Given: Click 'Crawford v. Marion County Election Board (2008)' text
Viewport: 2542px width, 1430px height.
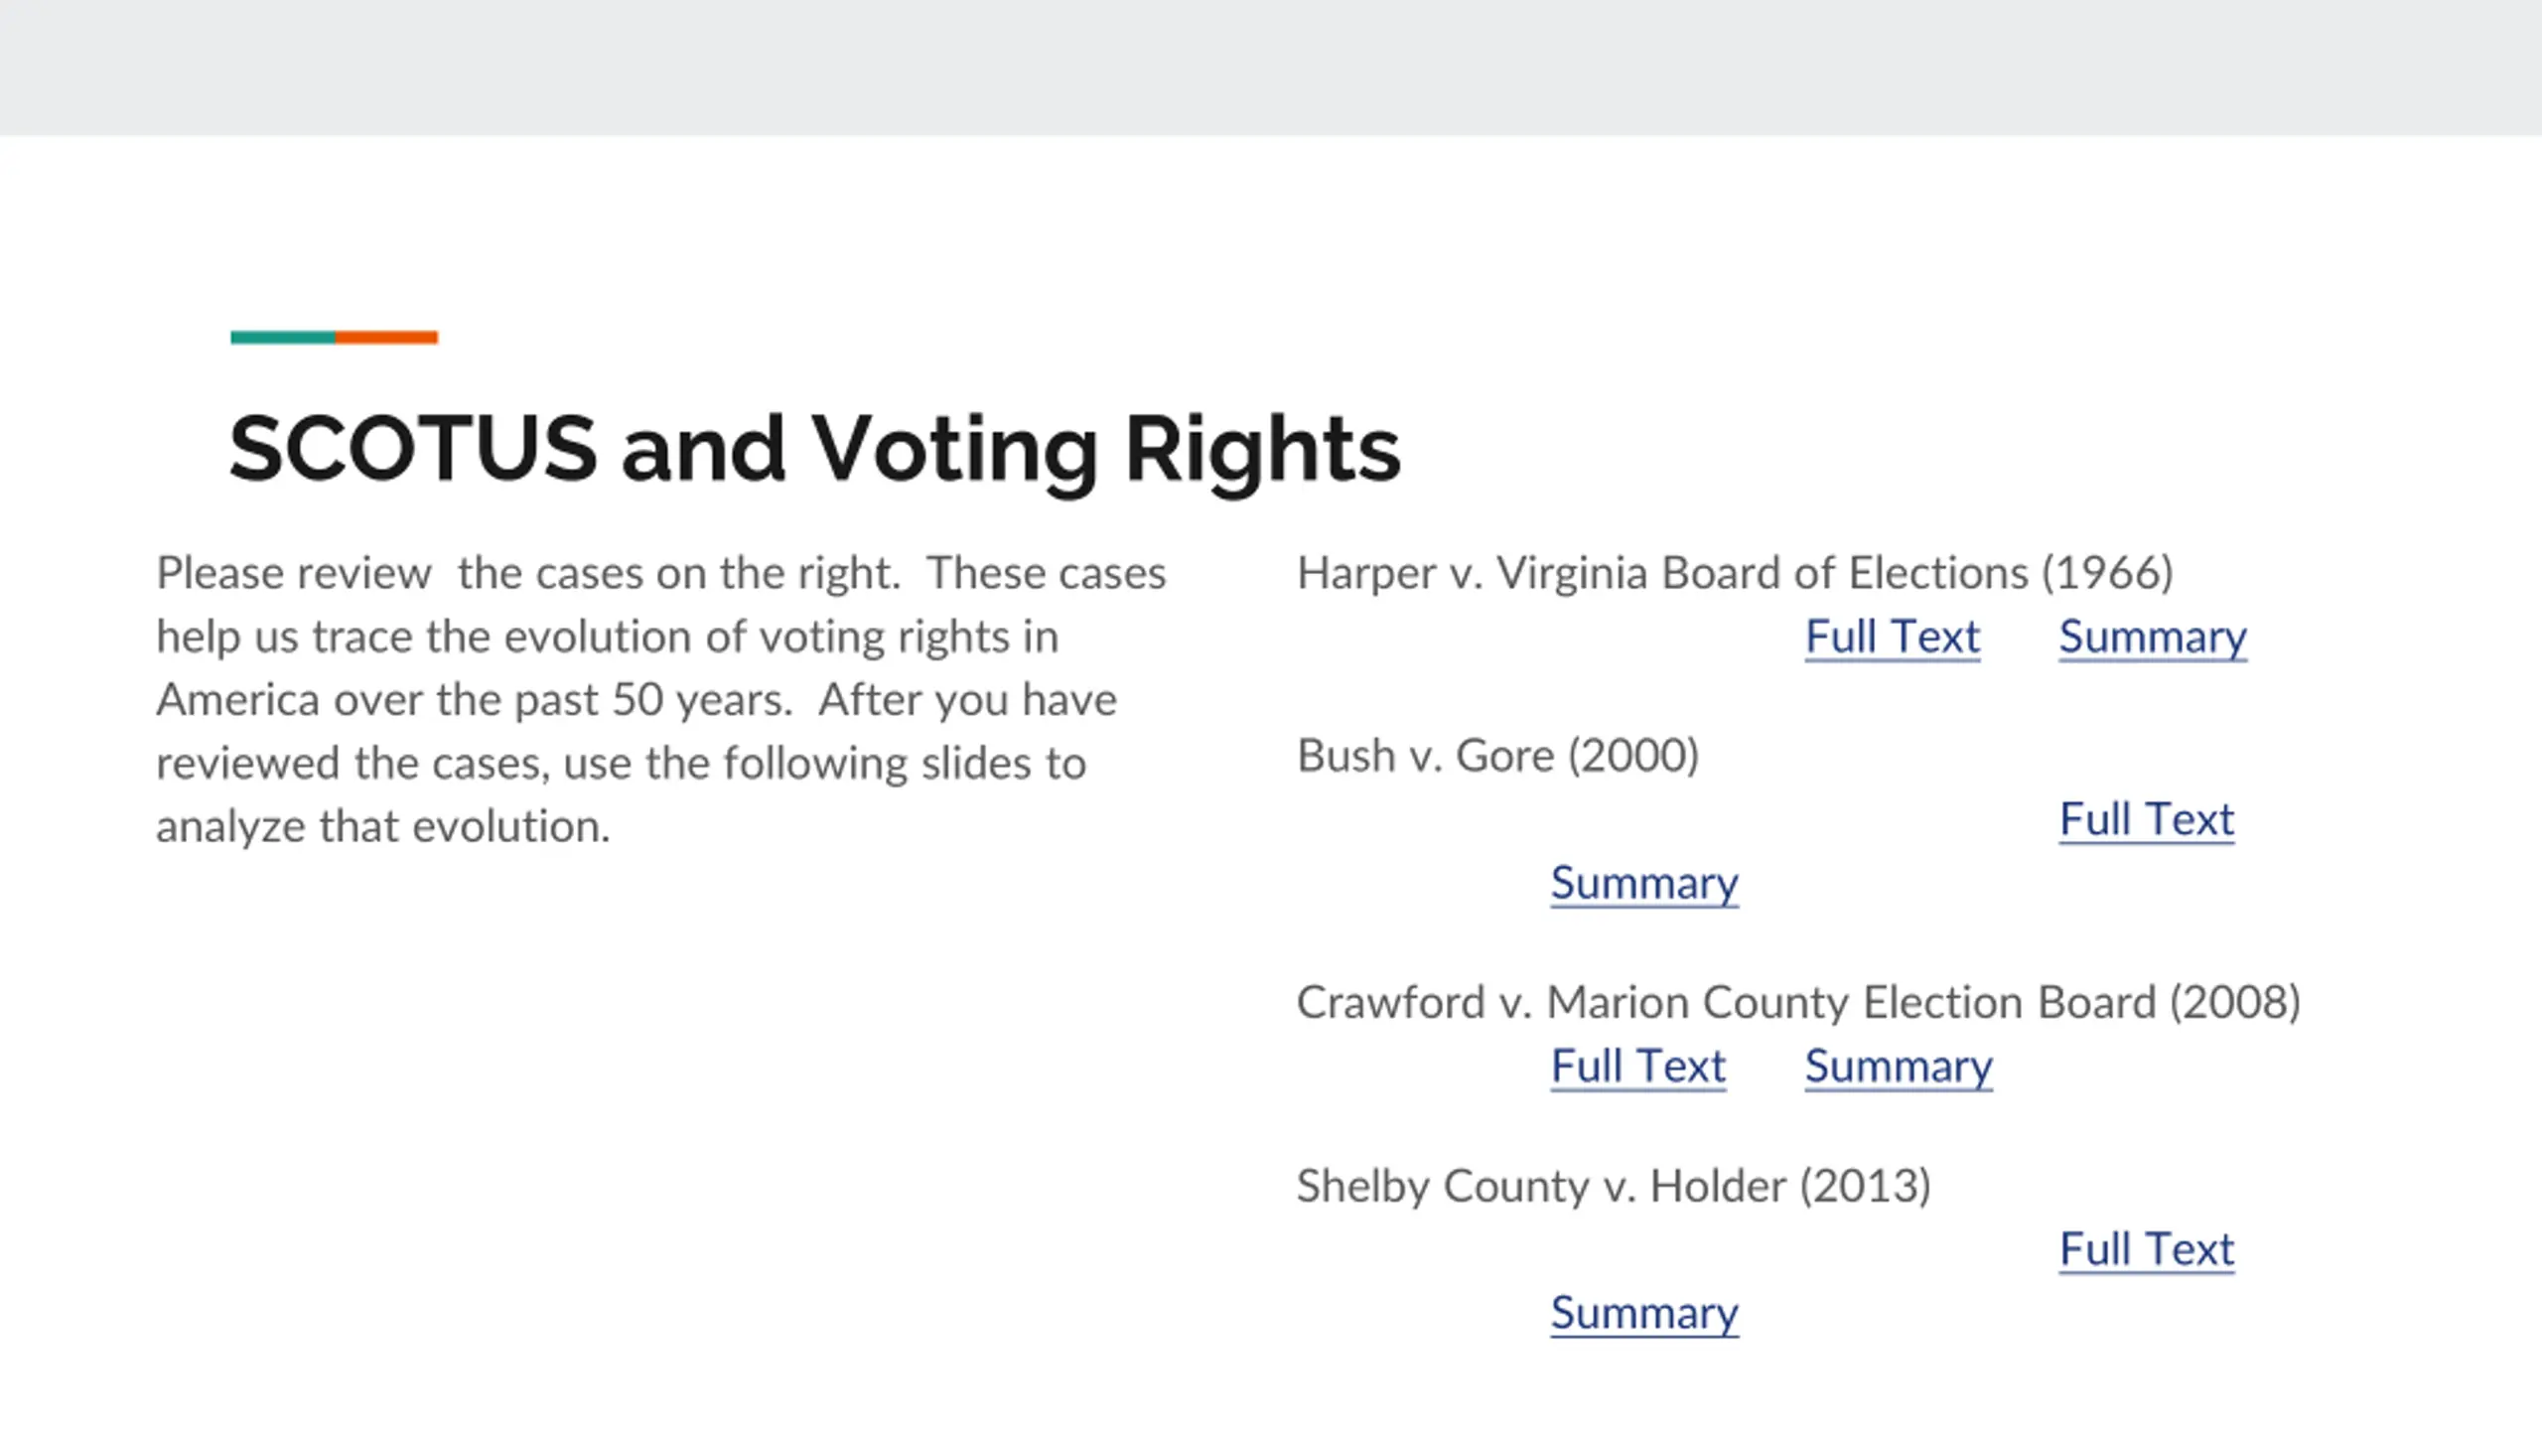Looking at the screenshot, I should (x=1798, y=1002).
